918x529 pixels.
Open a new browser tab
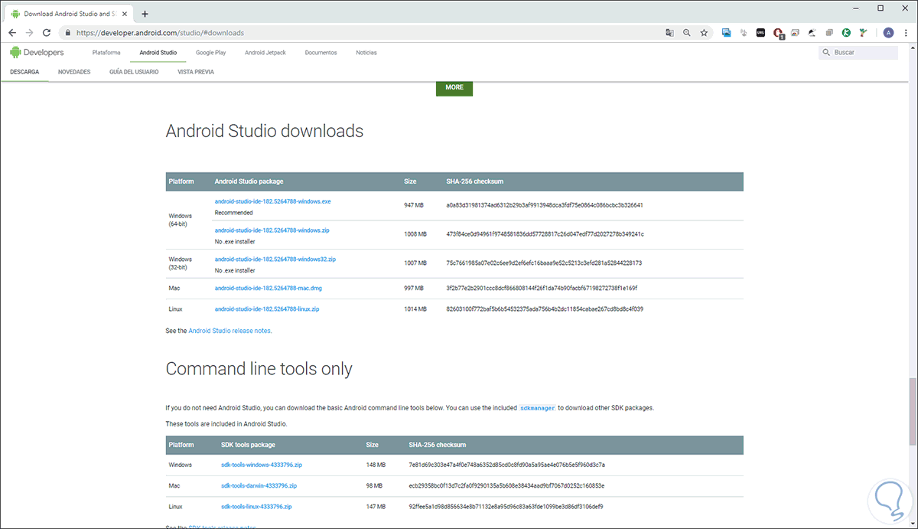click(145, 14)
